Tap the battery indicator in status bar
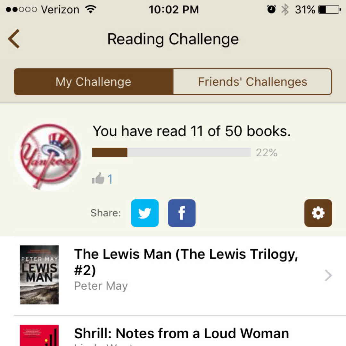 [329, 10]
